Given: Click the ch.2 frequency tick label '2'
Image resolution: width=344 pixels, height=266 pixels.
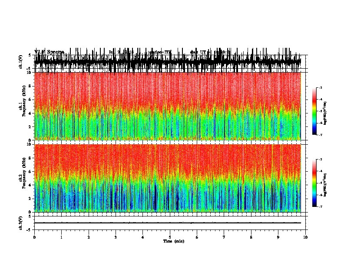Looking at the screenshot, I should (30, 199).
